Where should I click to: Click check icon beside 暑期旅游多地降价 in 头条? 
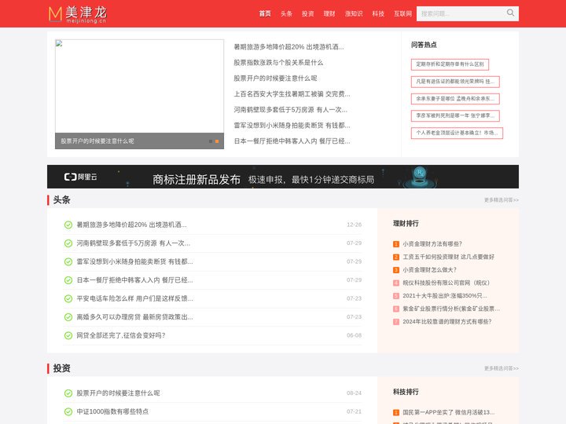pyautogui.click(x=68, y=225)
